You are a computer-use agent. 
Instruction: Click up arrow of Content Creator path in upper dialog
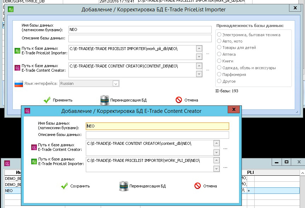coord(199,66)
